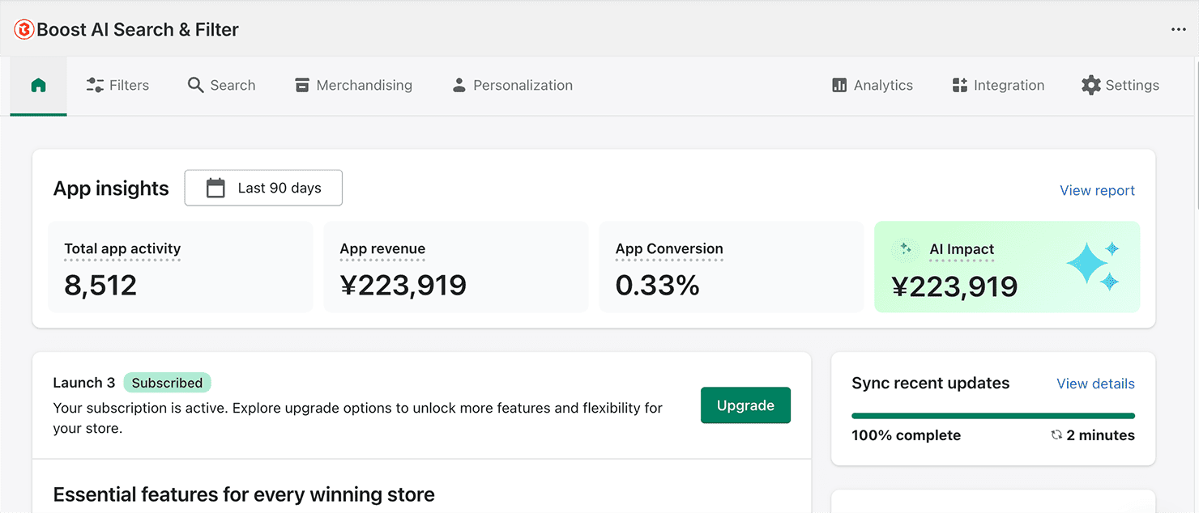Click the Integration blocks icon

(960, 86)
